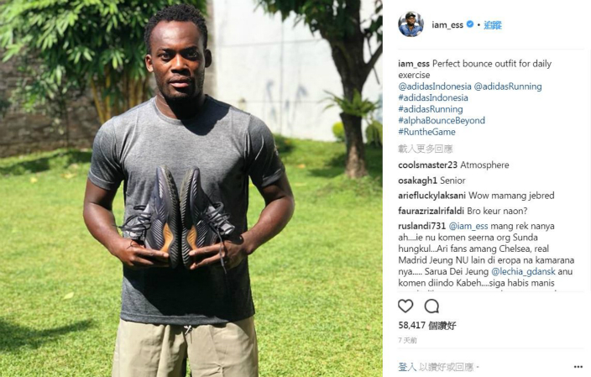View coolsmaster23 commenter profile
Viewport: 591px width, 377px height.
tap(428, 165)
